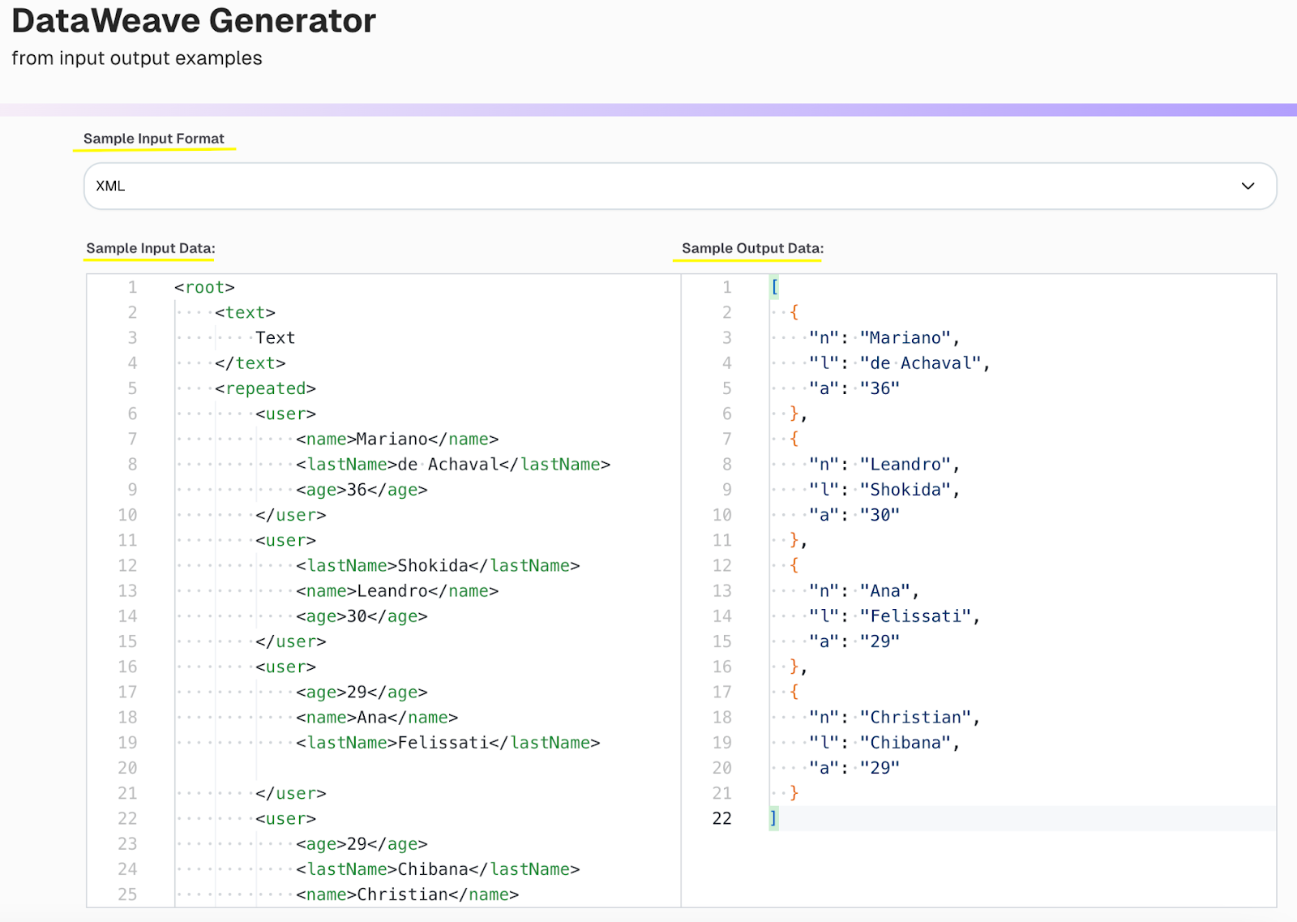The width and height of the screenshot is (1297, 922).
Task: Click the Sample Input Data label
Action: tap(151, 248)
